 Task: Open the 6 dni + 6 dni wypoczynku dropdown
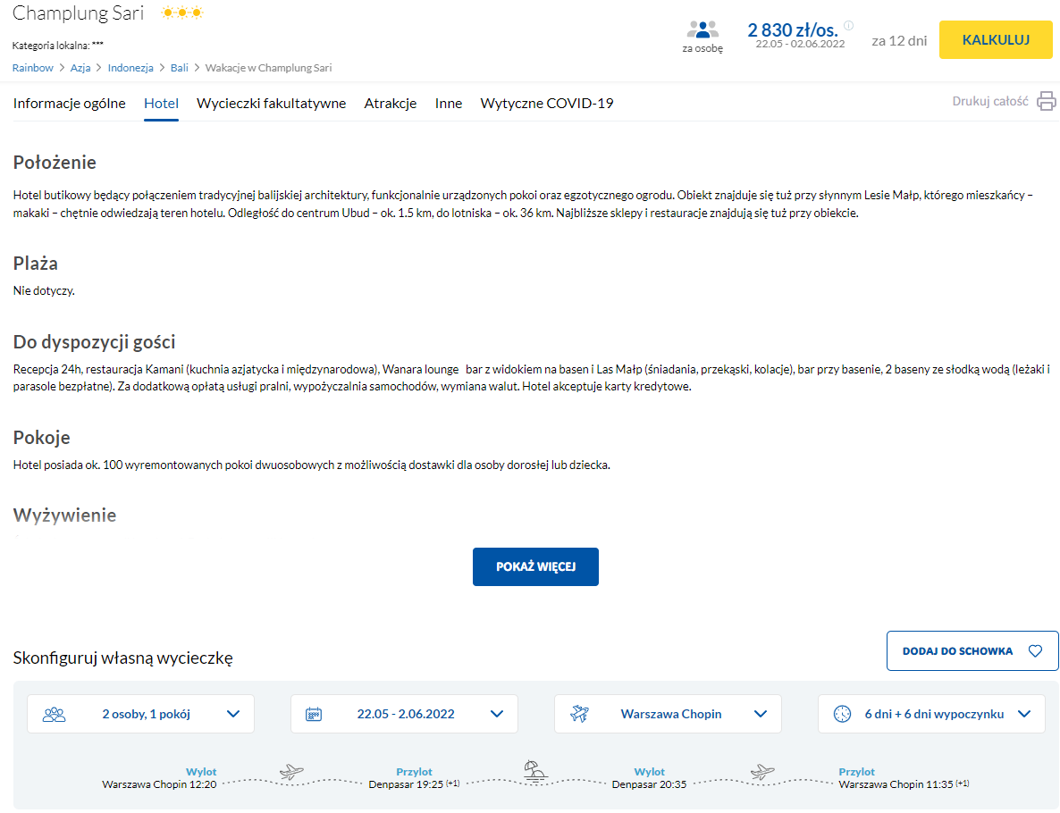[x=1024, y=714]
